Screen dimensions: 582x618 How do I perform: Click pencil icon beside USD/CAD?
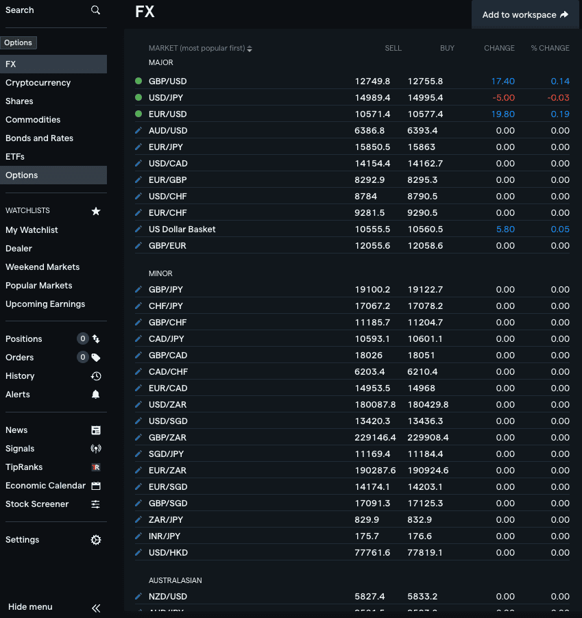[138, 163]
